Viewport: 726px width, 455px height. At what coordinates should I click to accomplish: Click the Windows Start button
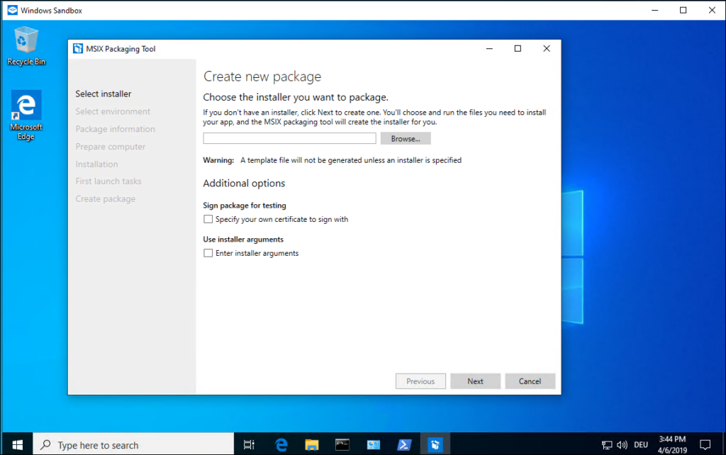(17, 444)
